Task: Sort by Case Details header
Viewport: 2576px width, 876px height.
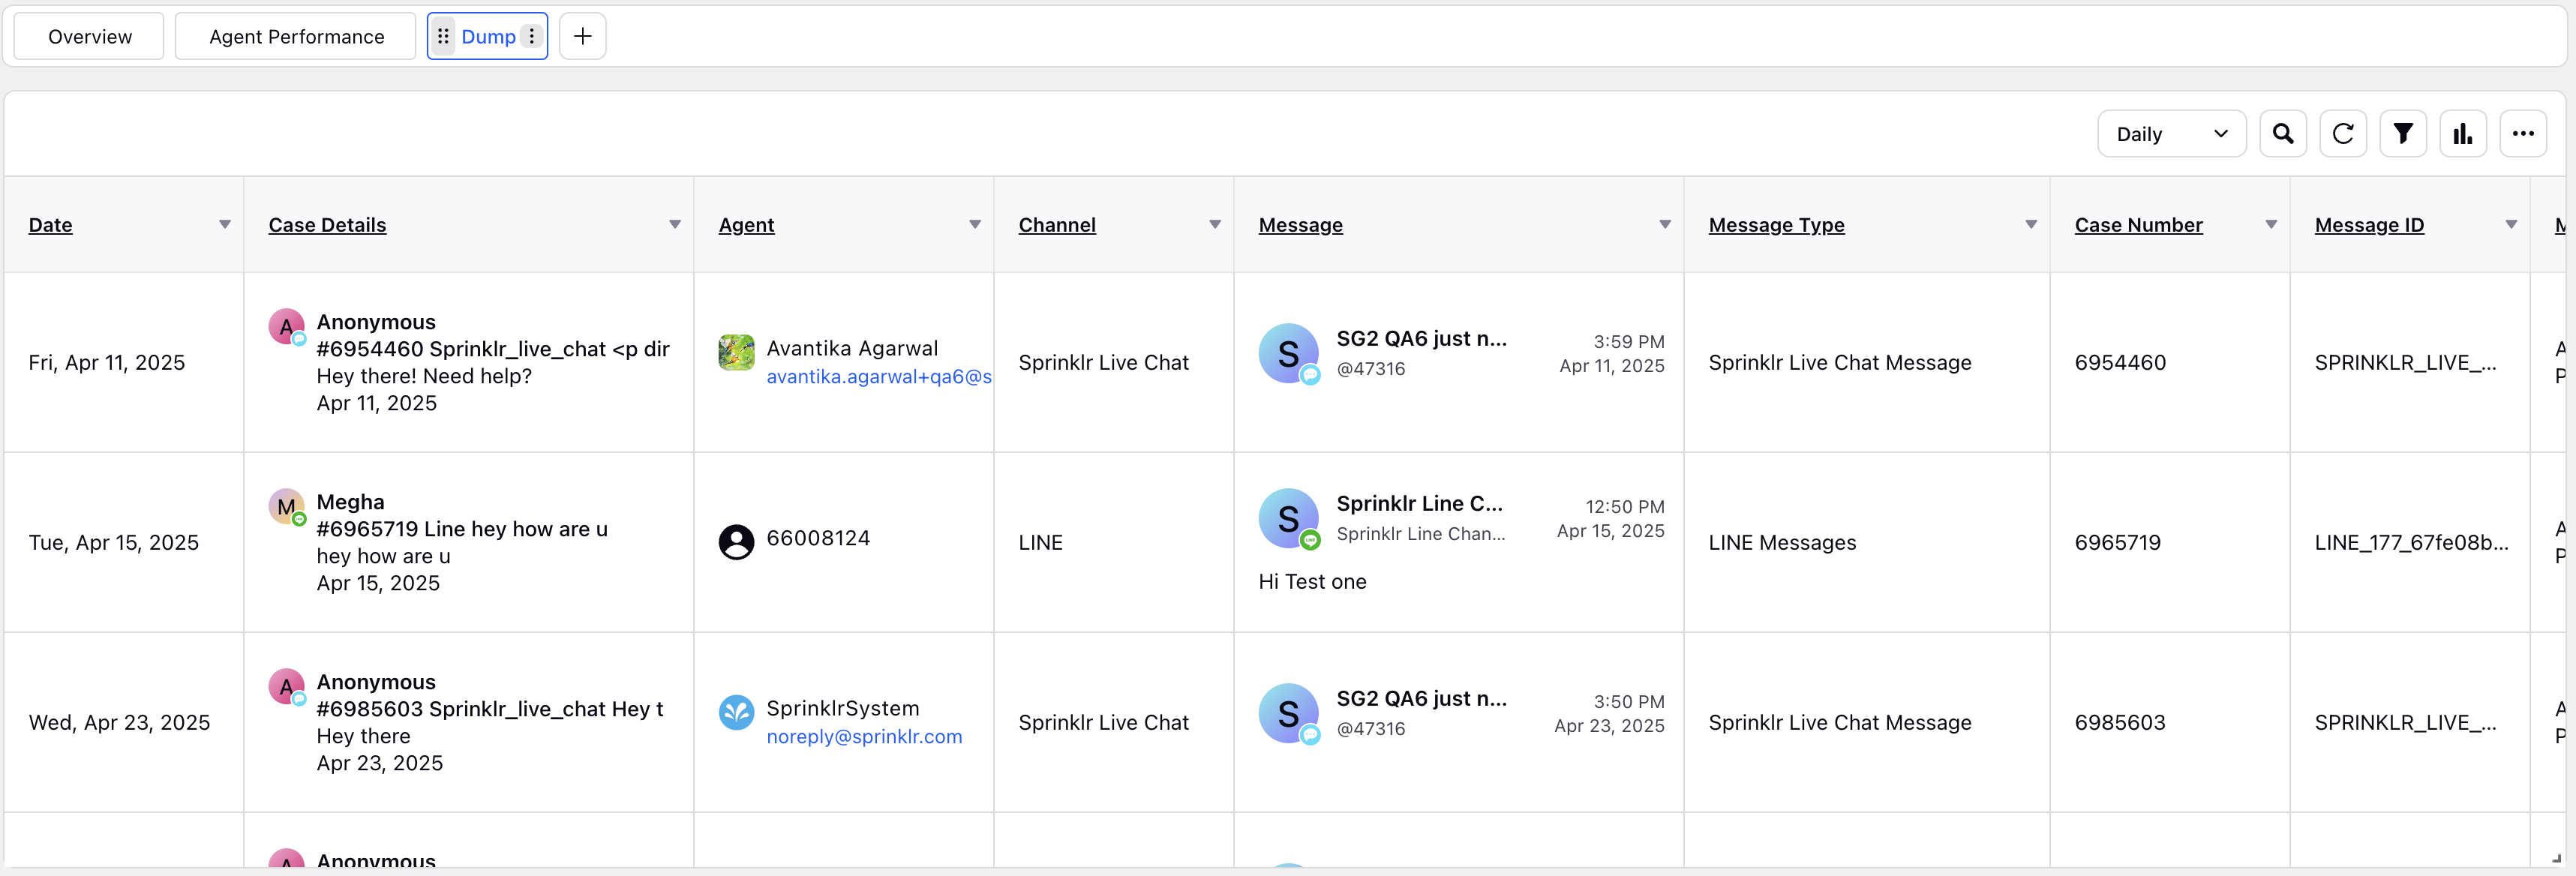Action: (327, 225)
